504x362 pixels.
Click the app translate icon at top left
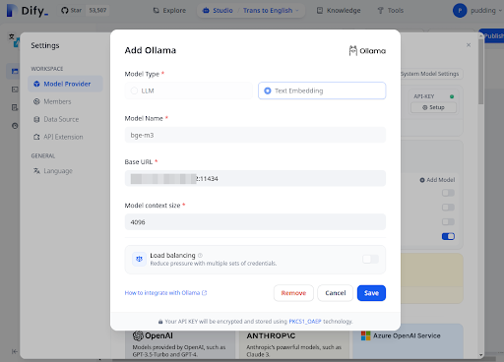(14, 40)
